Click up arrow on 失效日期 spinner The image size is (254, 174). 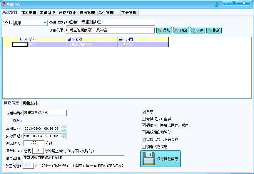(64, 135)
